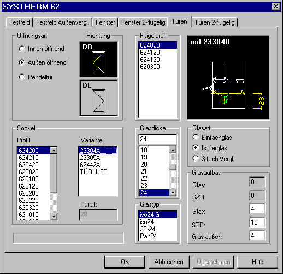Select Flügelprofil 624120
This screenshot has height=274, width=283.
pos(158,53)
